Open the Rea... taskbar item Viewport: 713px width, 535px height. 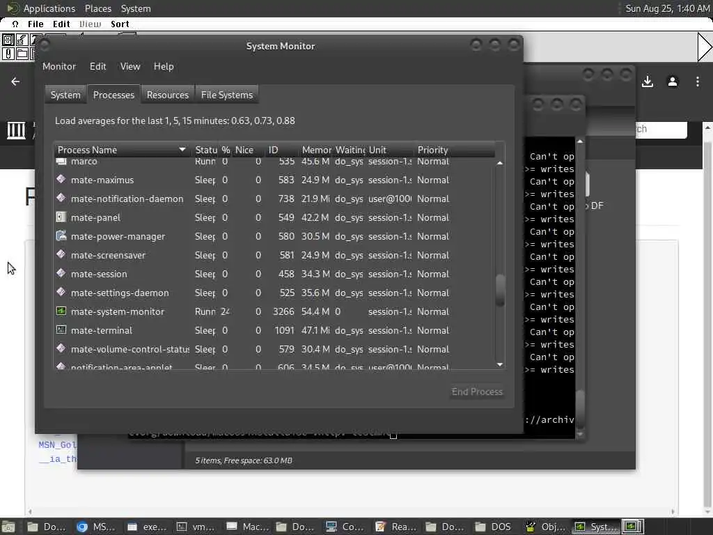coord(395,527)
